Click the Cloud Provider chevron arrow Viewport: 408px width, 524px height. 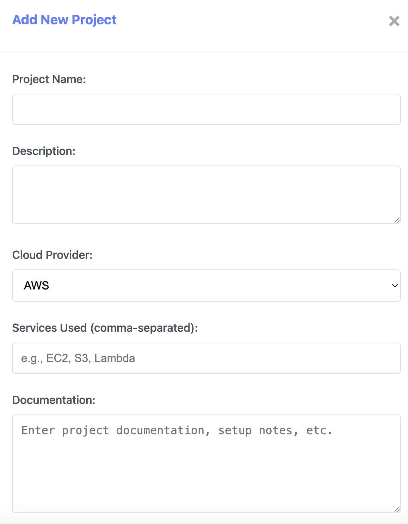point(395,286)
